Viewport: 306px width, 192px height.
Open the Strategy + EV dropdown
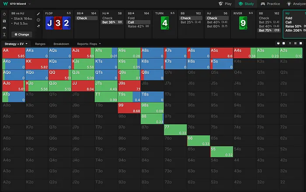click(x=16, y=44)
